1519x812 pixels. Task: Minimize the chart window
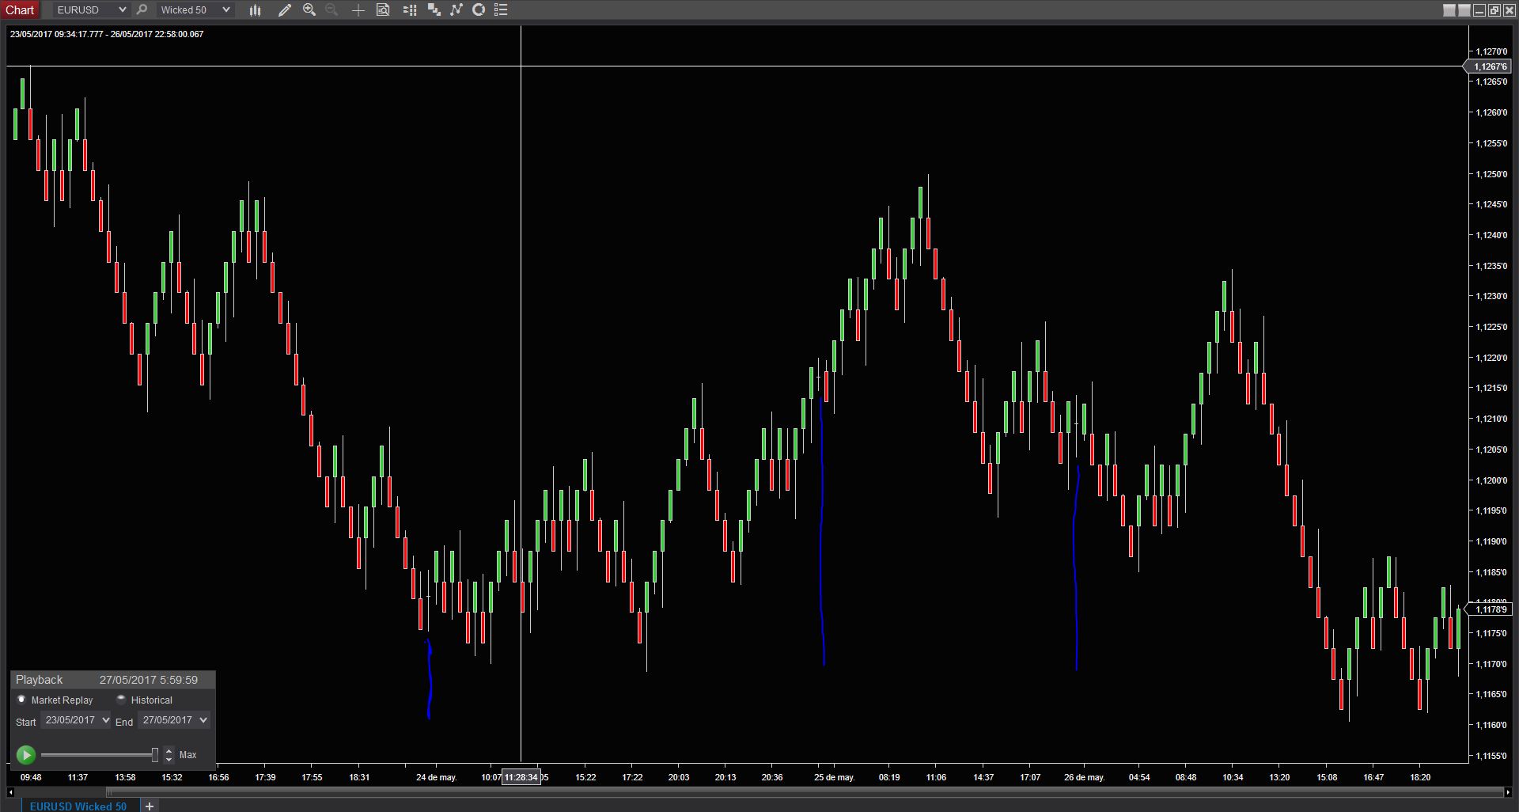tap(1479, 10)
